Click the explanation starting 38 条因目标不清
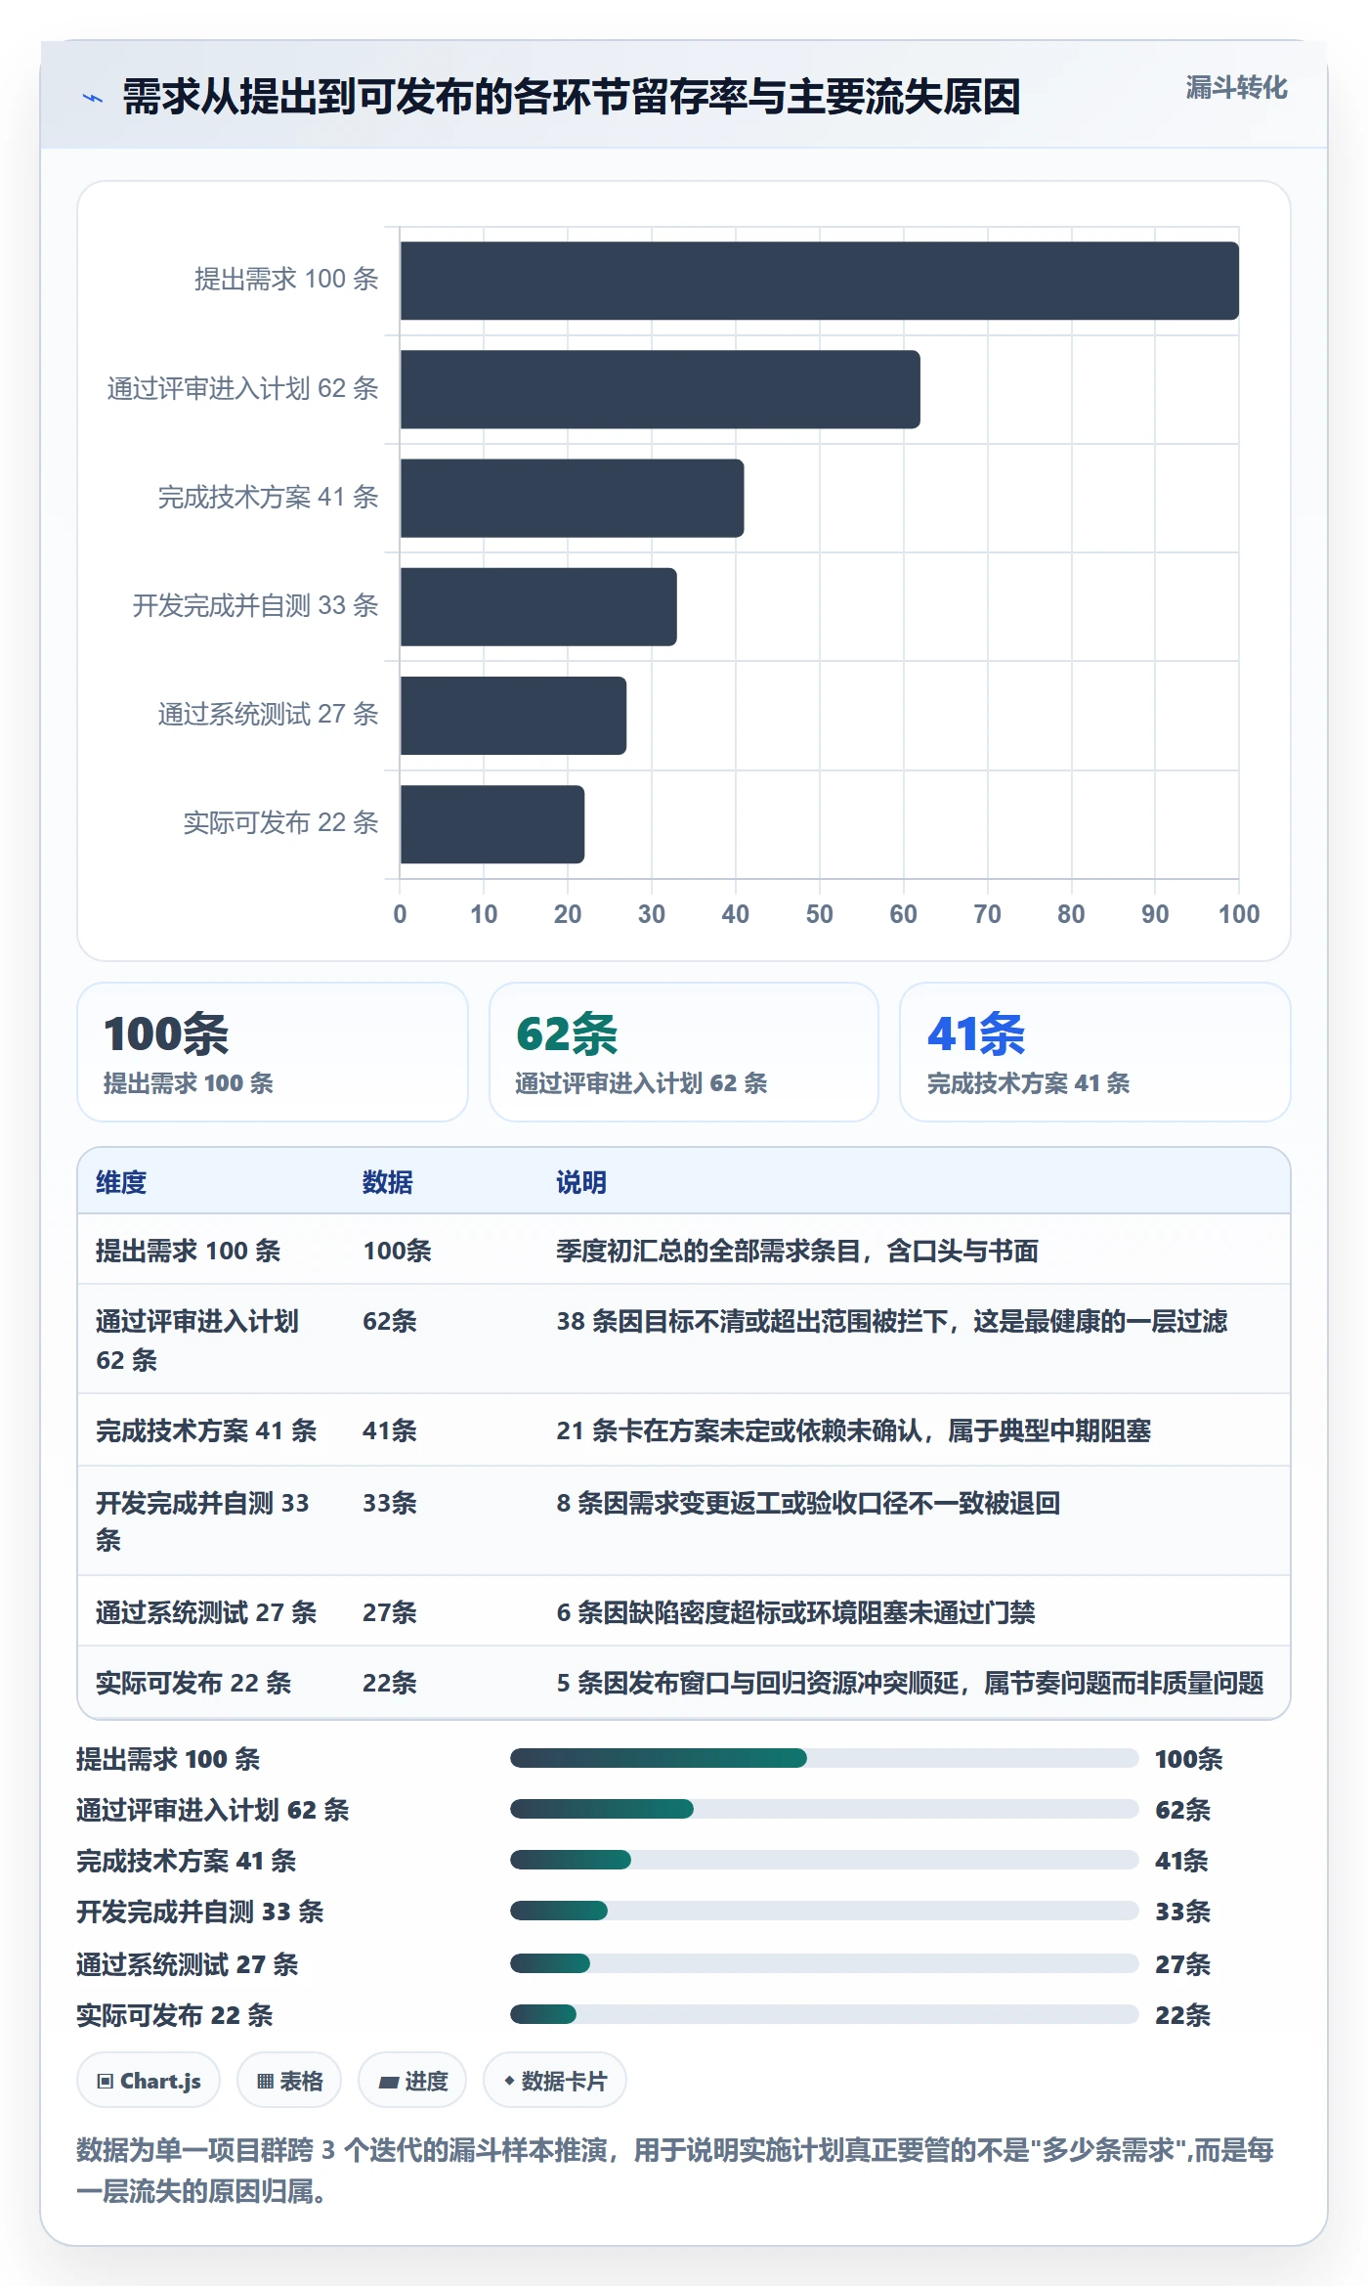1368x2286 pixels. pyautogui.click(x=891, y=1321)
